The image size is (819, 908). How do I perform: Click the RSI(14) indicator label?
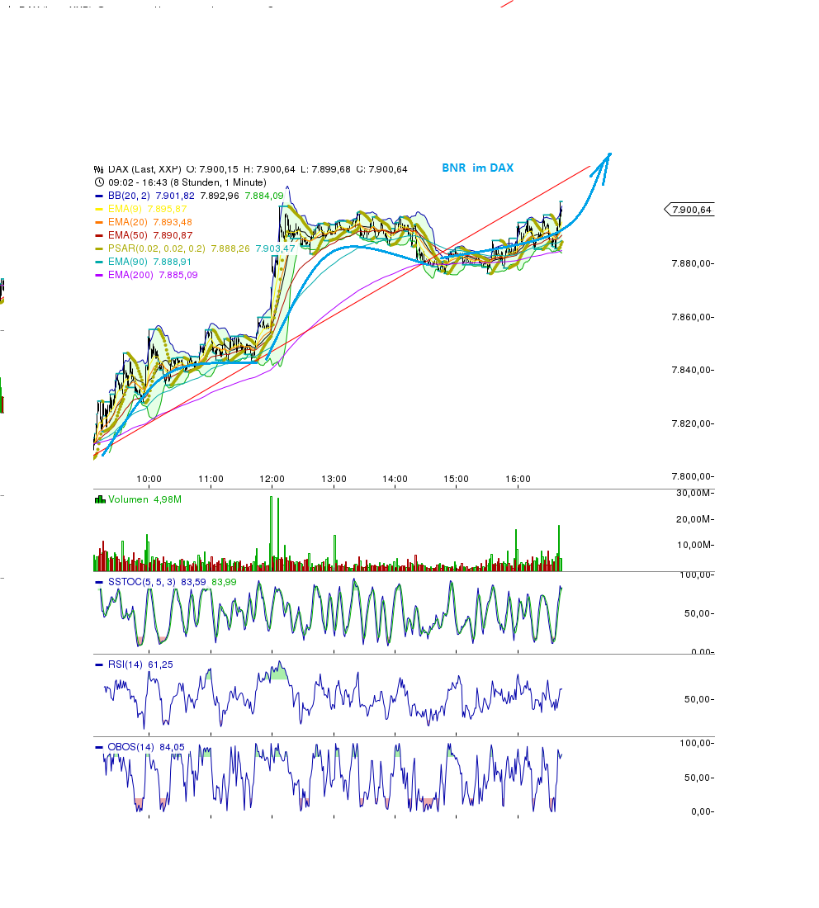point(125,664)
